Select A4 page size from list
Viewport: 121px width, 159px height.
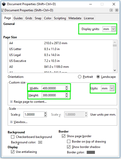click(60, 43)
